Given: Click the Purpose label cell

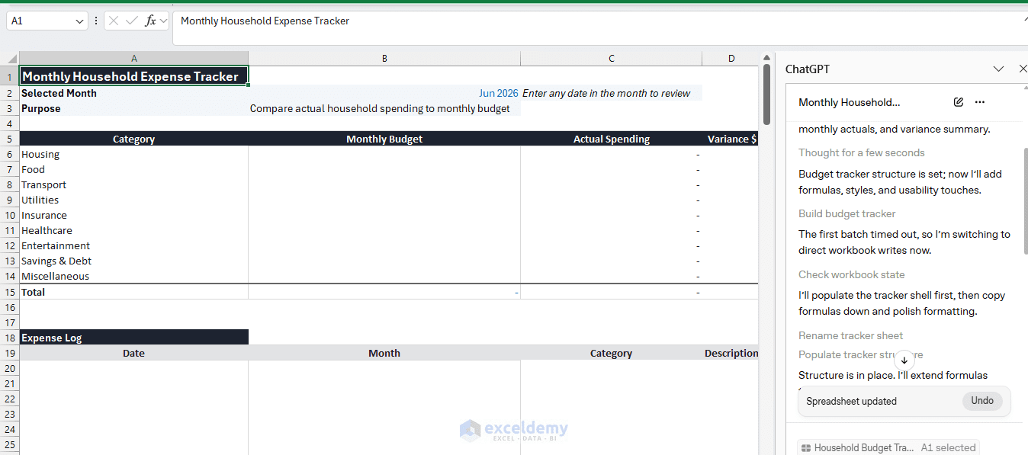Looking at the screenshot, I should [134, 108].
